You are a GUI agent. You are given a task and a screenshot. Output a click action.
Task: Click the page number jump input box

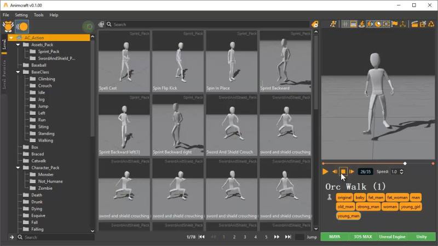tap(299, 237)
